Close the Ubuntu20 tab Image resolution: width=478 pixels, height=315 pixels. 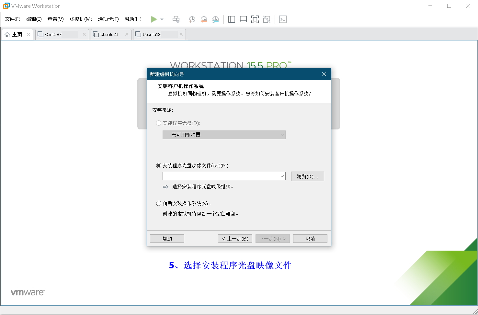(x=127, y=34)
